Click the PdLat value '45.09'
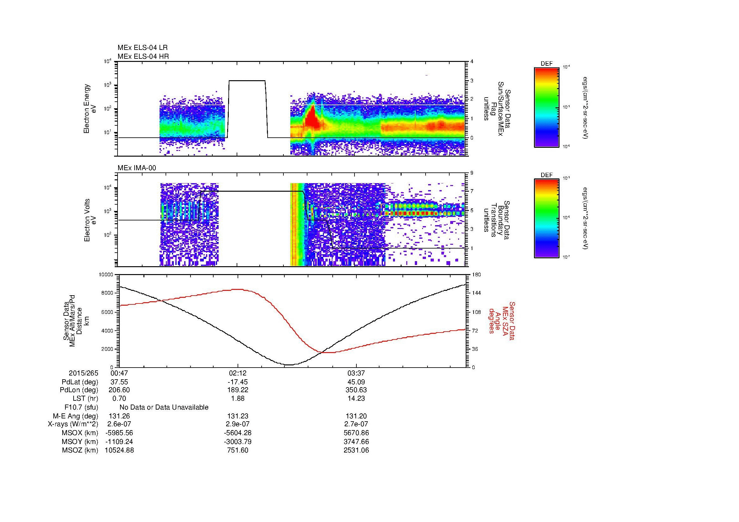 pyautogui.click(x=356, y=382)
